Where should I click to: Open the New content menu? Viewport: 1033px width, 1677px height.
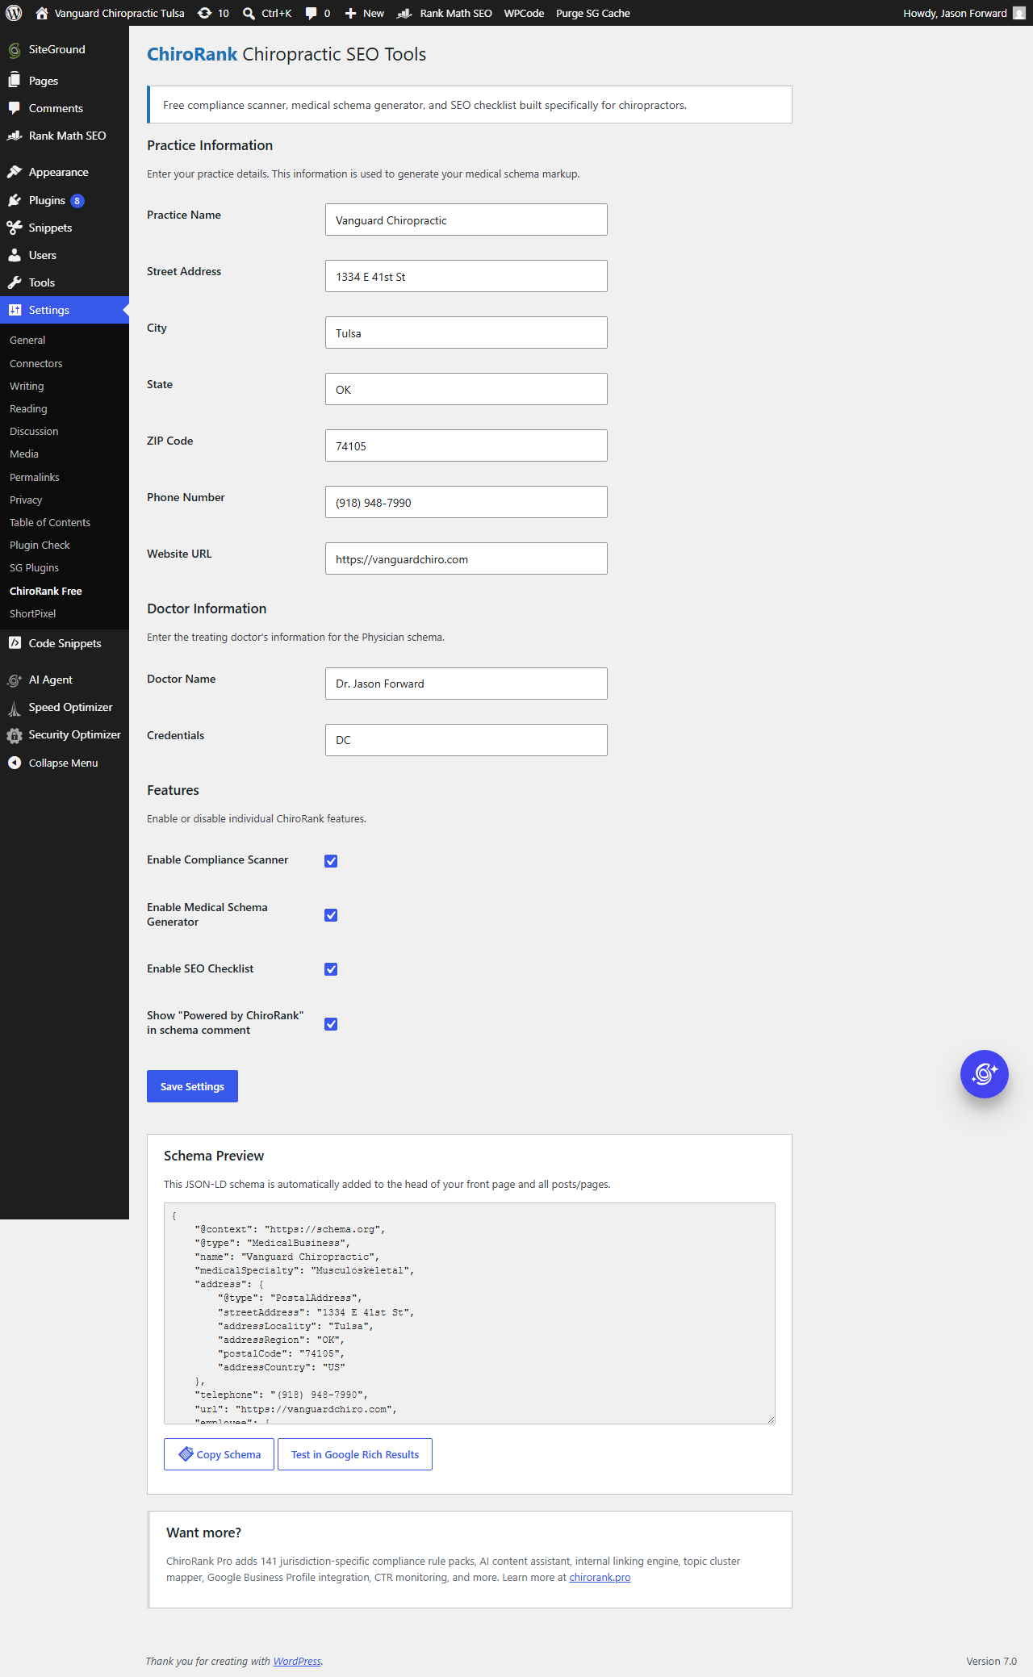pos(364,13)
